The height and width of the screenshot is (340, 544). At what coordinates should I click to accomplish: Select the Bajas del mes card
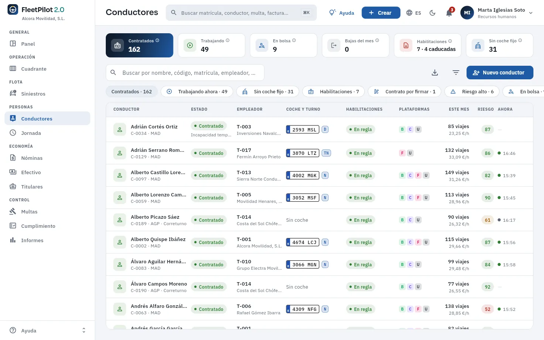tap(355, 45)
